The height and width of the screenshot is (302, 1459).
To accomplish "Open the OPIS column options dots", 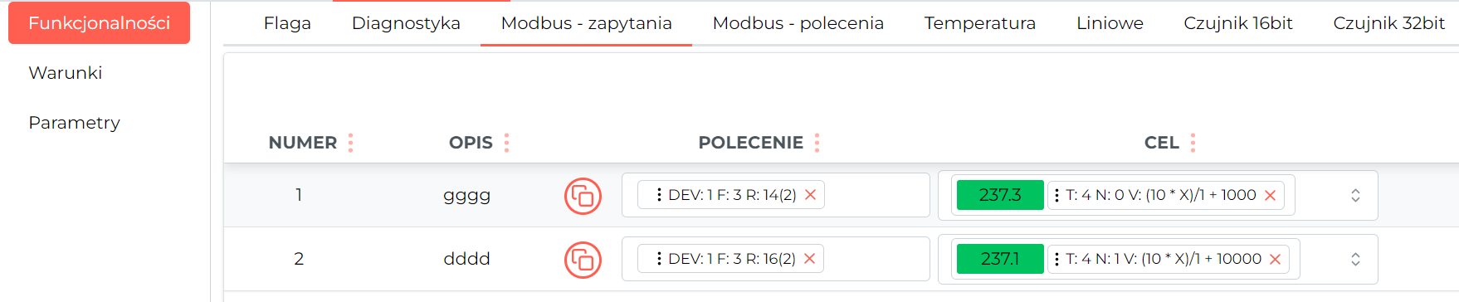I will (x=506, y=143).
